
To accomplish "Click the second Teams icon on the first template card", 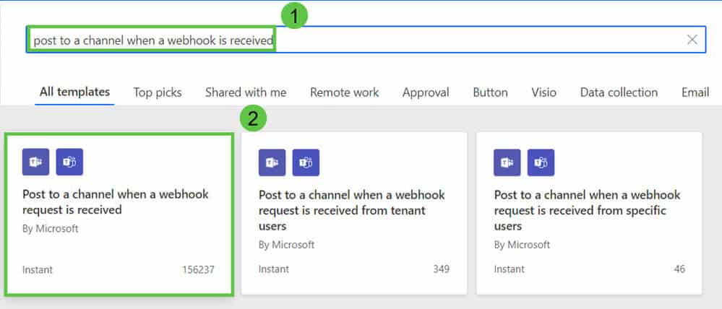I will point(69,162).
